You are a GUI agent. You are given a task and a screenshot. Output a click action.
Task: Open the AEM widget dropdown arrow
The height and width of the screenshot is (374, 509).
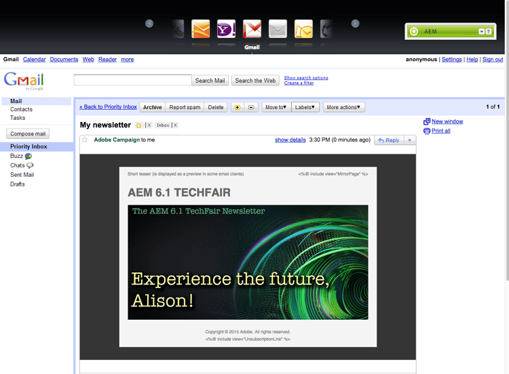[x=481, y=31]
